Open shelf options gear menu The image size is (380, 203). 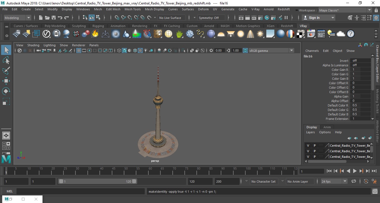7,36
